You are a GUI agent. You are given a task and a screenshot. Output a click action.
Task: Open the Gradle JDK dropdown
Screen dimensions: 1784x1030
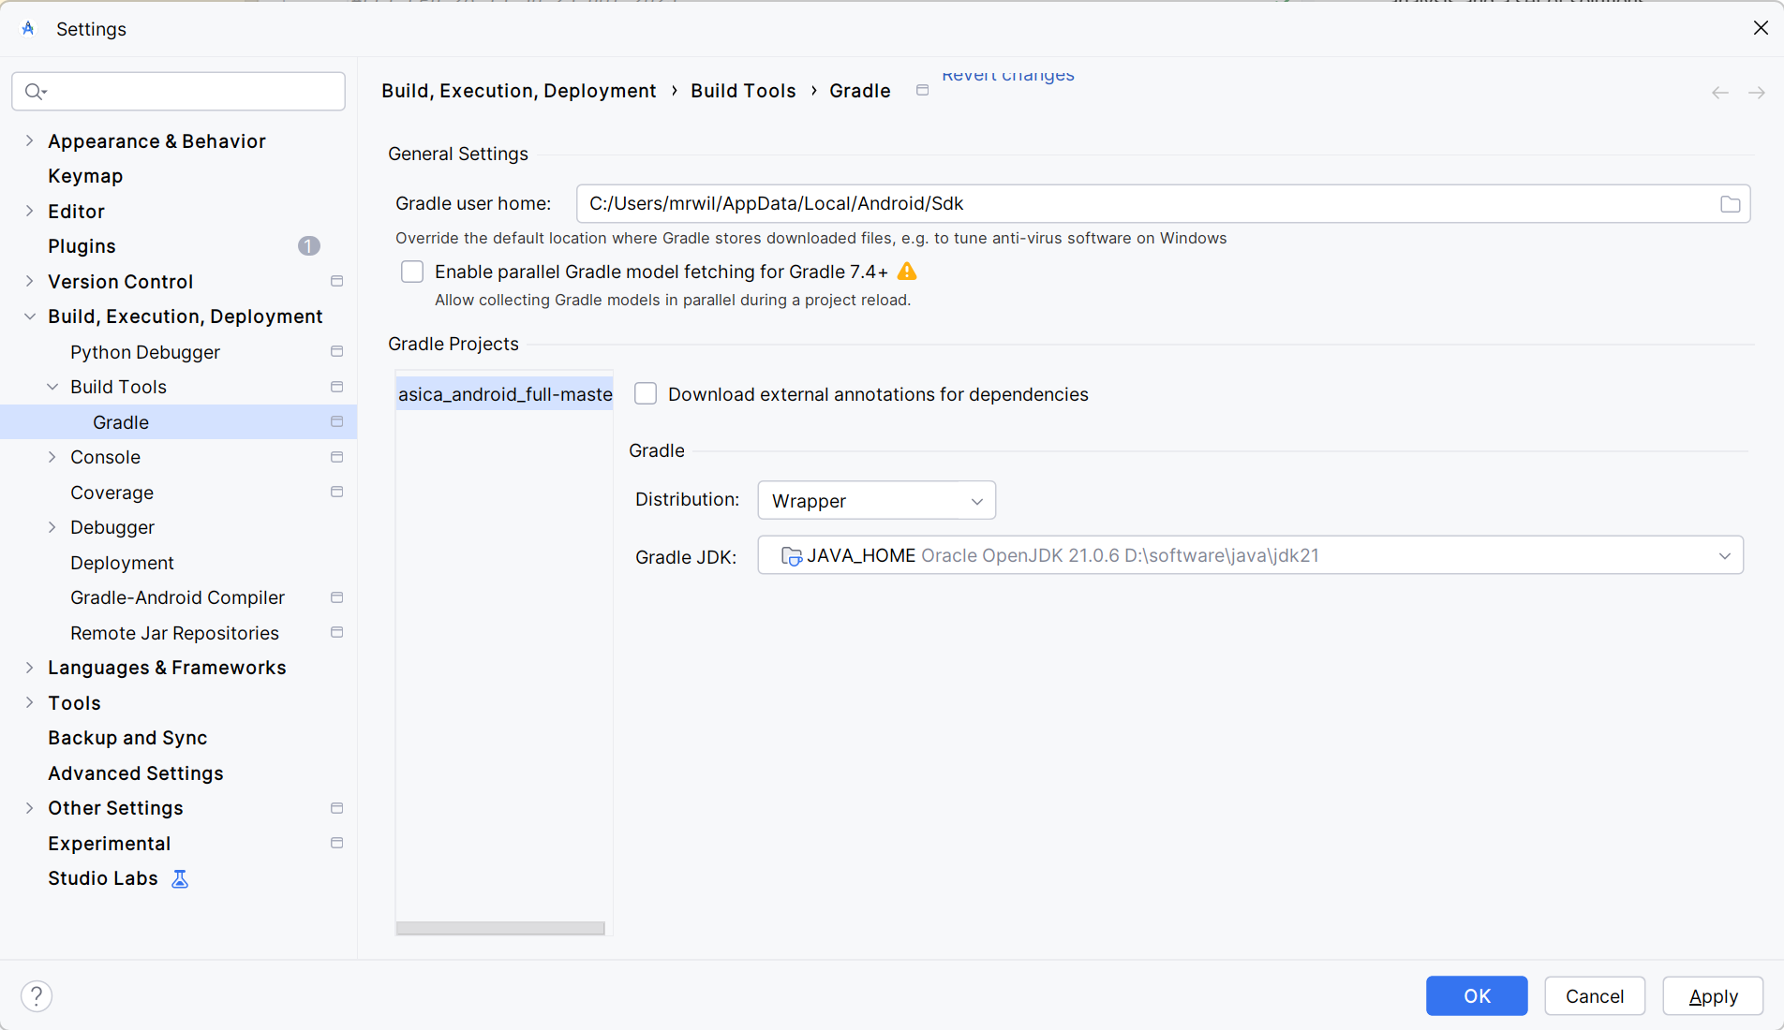coord(1250,555)
